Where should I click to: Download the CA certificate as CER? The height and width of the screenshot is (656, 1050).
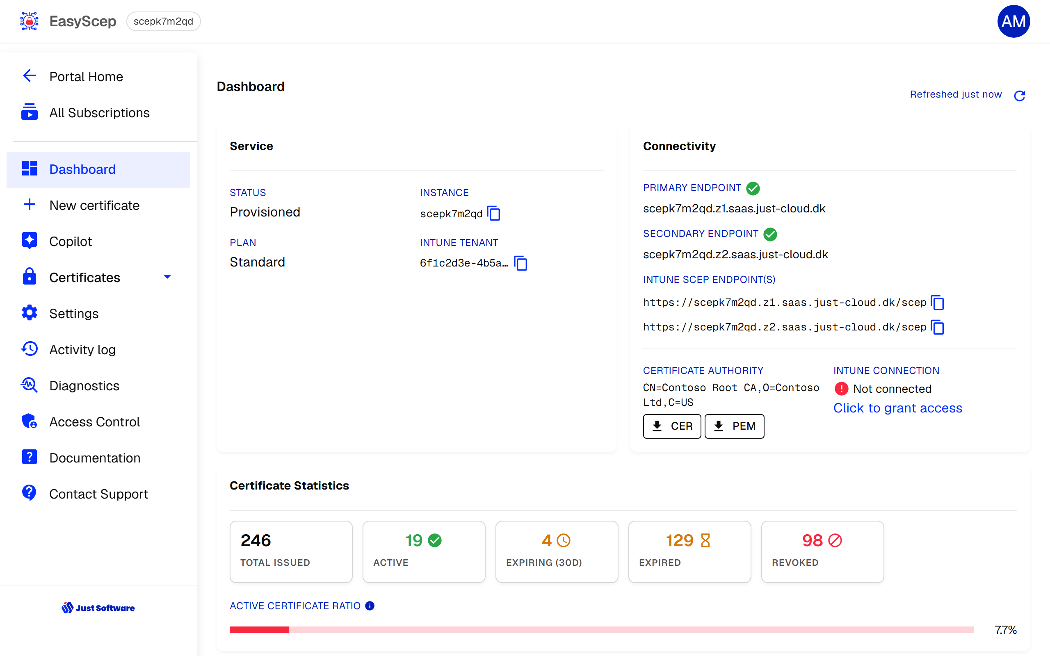point(672,426)
